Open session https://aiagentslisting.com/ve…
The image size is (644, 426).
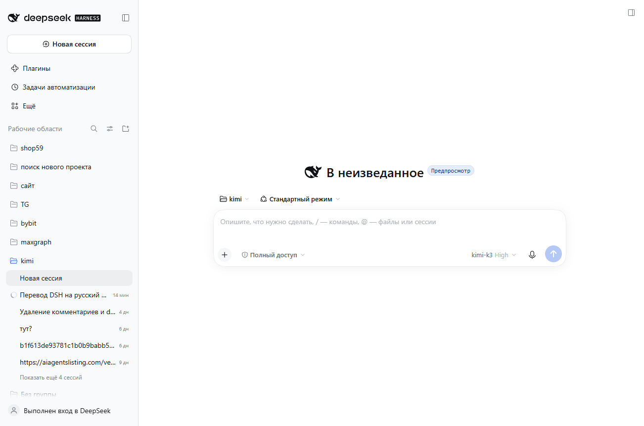pyautogui.click(x=69, y=362)
